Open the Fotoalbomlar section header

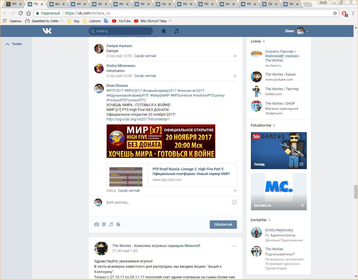pos(263,125)
